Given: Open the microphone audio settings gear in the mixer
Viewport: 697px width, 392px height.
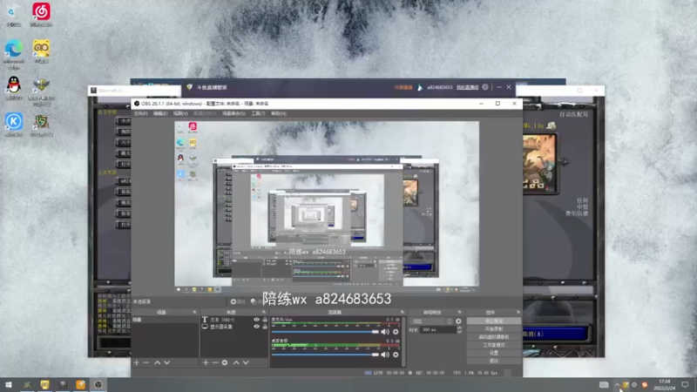Looking at the screenshot, I should coord(396,332).
